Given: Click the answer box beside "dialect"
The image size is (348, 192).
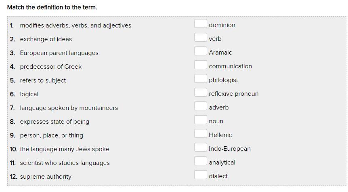Looking at the screenshot, I should pos(200,175).
